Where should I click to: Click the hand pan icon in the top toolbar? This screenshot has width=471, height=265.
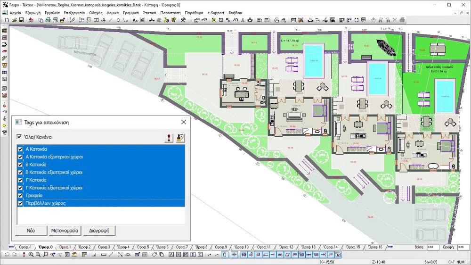tap(373, 20)
